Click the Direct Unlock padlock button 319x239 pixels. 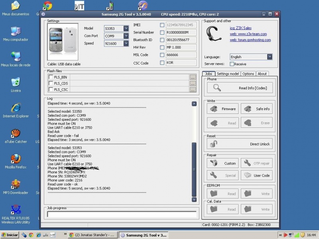pyautogui.click(x=240, y=144)
